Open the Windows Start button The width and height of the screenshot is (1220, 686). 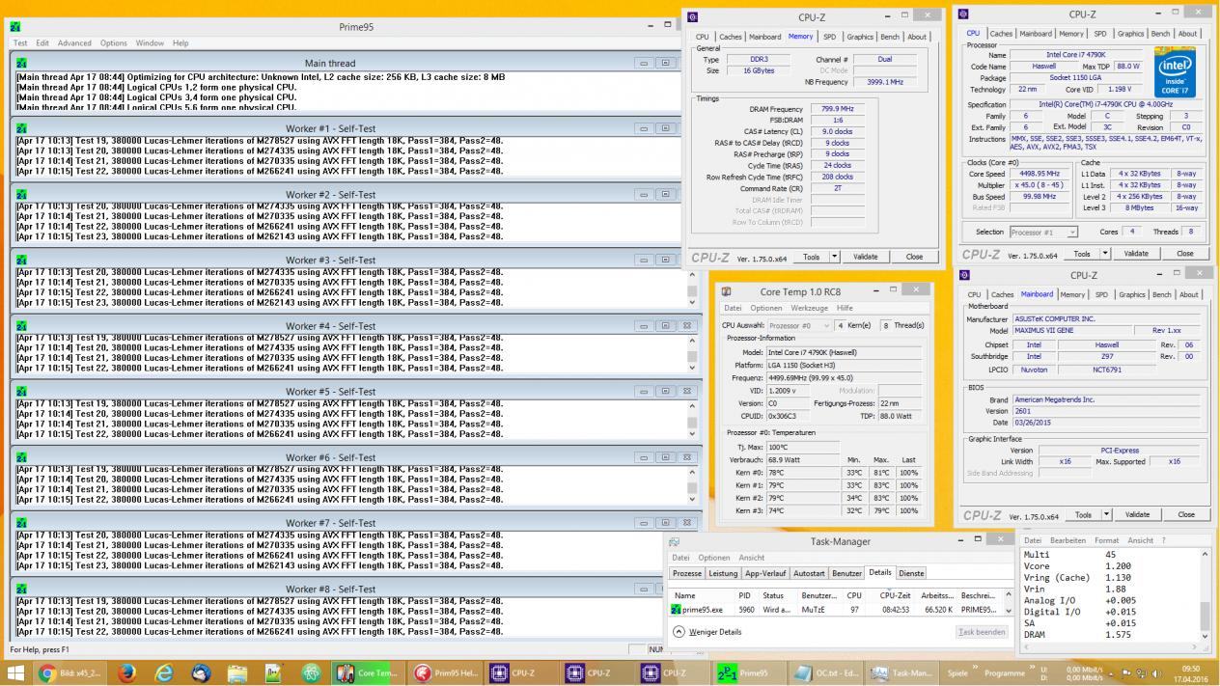tap(16, 672)
